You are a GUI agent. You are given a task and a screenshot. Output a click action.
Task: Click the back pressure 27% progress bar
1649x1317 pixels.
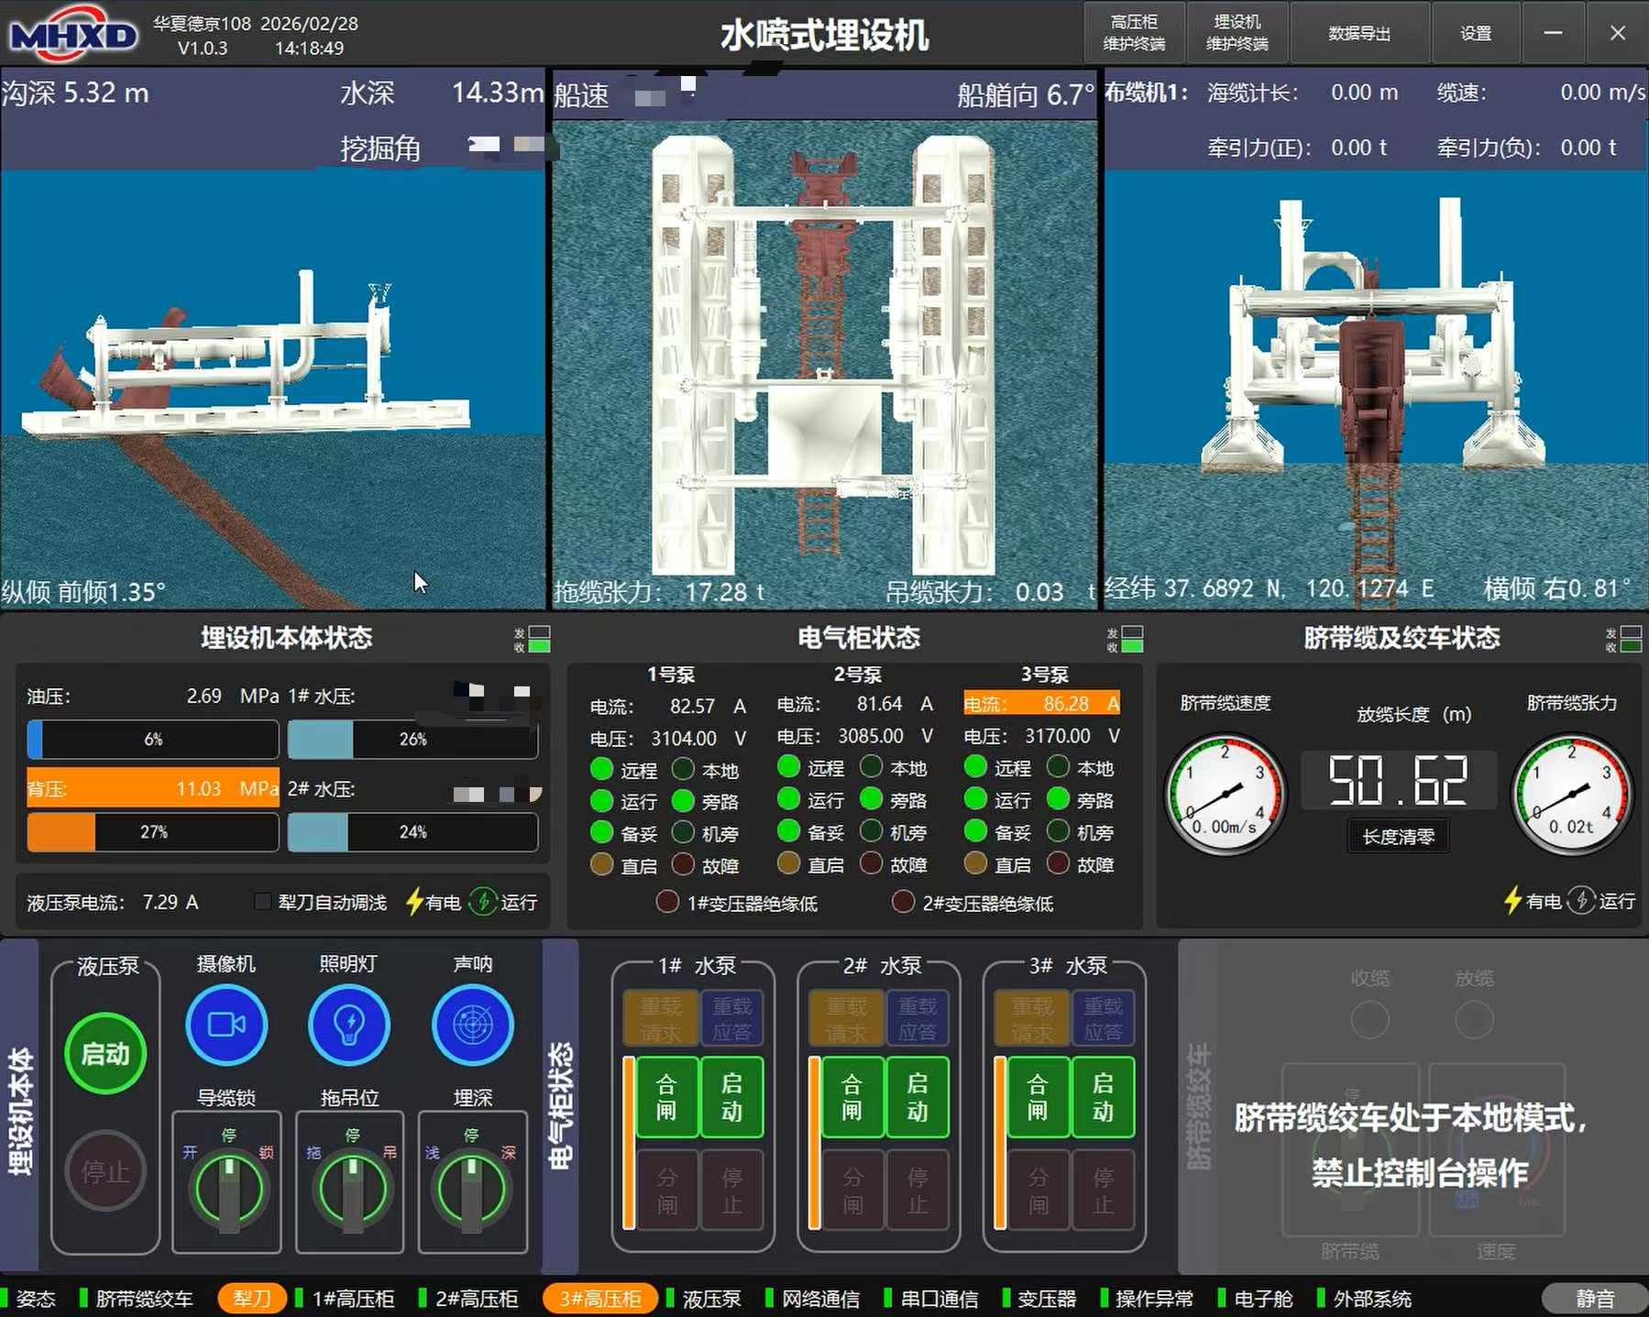[x=153, y=832]
